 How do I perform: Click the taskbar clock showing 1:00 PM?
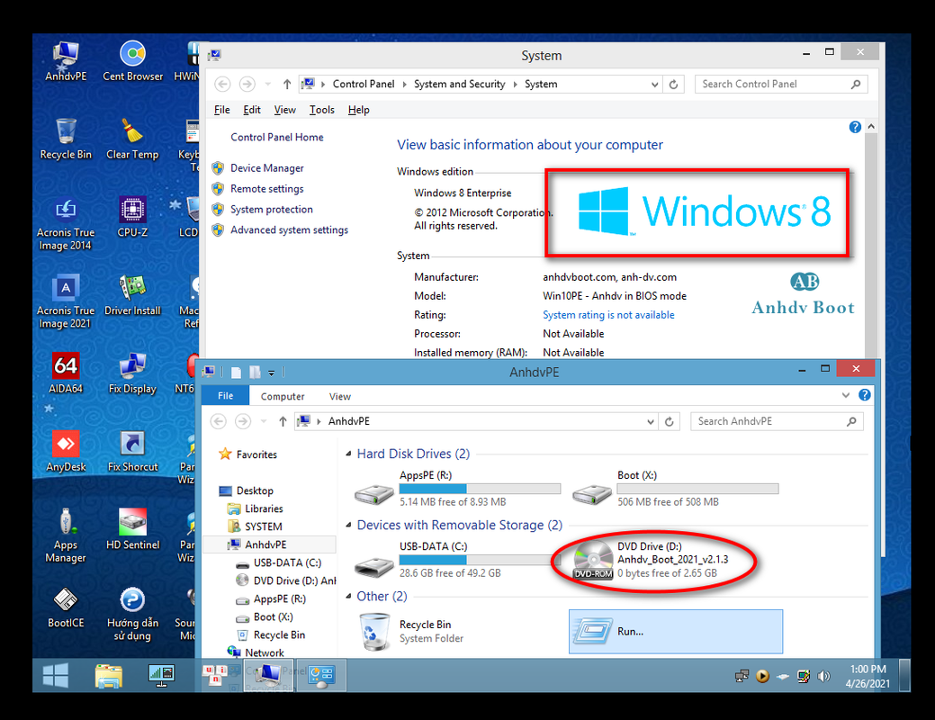868,677
